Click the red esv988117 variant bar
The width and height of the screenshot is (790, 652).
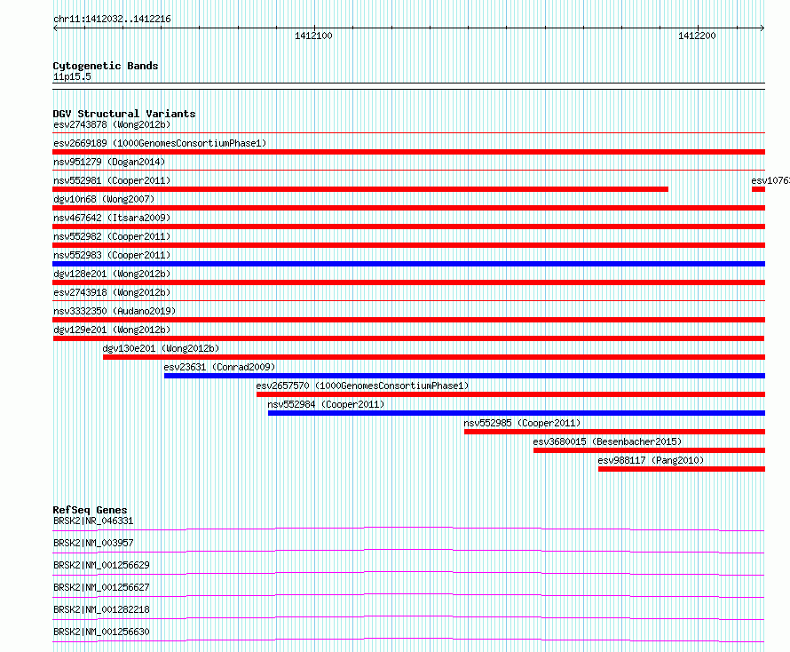[x=682, y=469]
